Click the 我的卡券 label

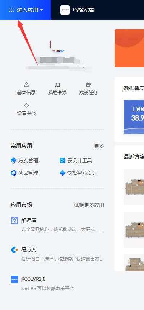click(x=57, y=92)
